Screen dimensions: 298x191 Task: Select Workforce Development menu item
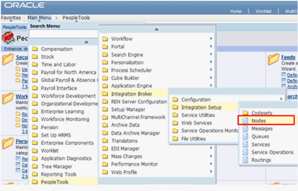coord(68,96)
